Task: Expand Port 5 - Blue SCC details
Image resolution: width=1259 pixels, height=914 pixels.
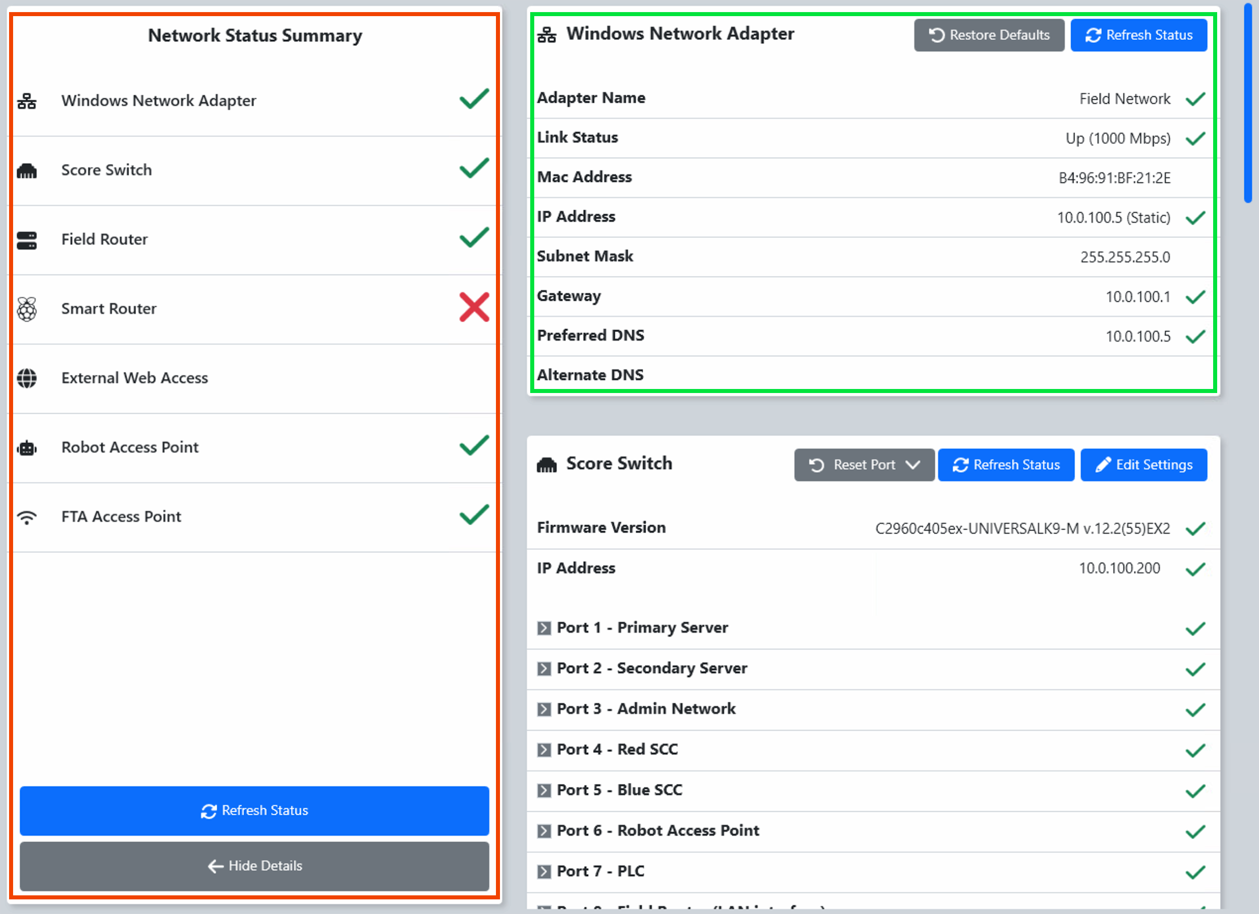Action: click(x=544, y=790)
